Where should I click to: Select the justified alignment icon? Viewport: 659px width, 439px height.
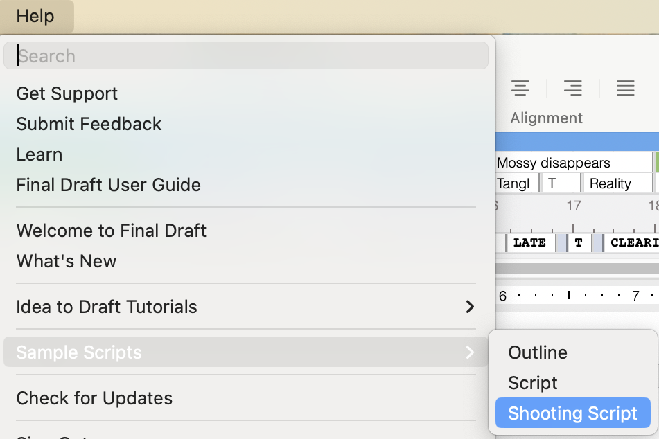[625, 88]
